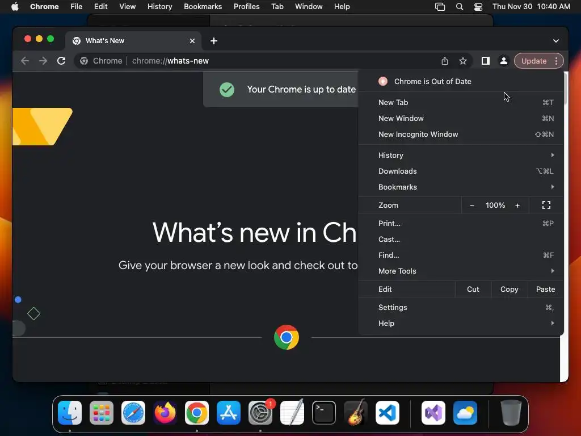This screenshot has width=581, height=436.
Task: Click the share page icon in address bar
Action: click(x=445, y=61)
